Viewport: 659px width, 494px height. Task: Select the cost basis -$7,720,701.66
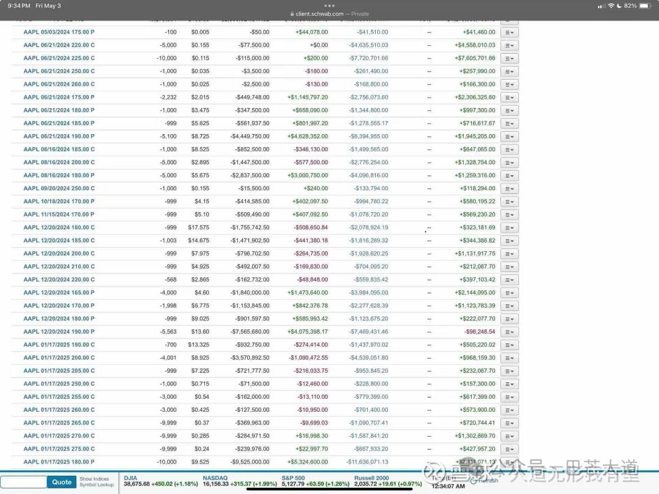point(369,58)
